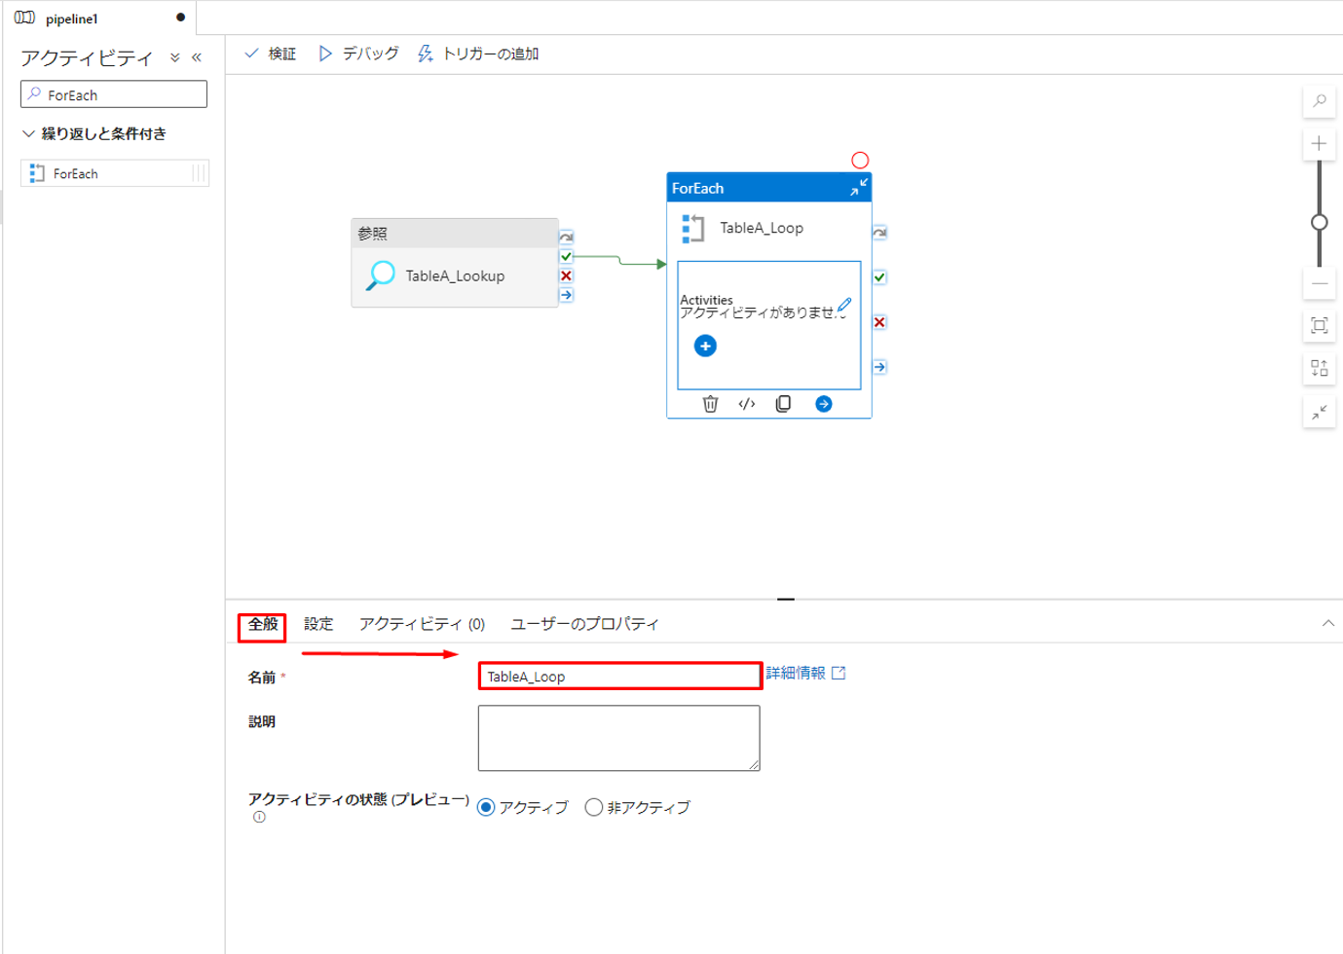Click the TableA_Lookup label on the canvas

tap(455, 276)
